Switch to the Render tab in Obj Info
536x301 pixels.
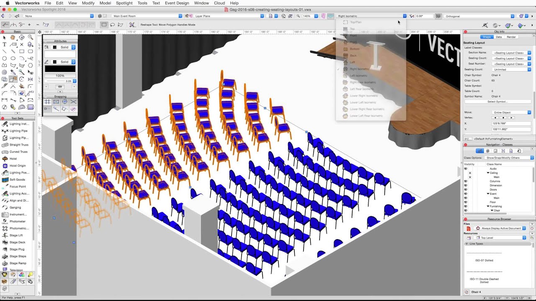click(x=511, y=37)
